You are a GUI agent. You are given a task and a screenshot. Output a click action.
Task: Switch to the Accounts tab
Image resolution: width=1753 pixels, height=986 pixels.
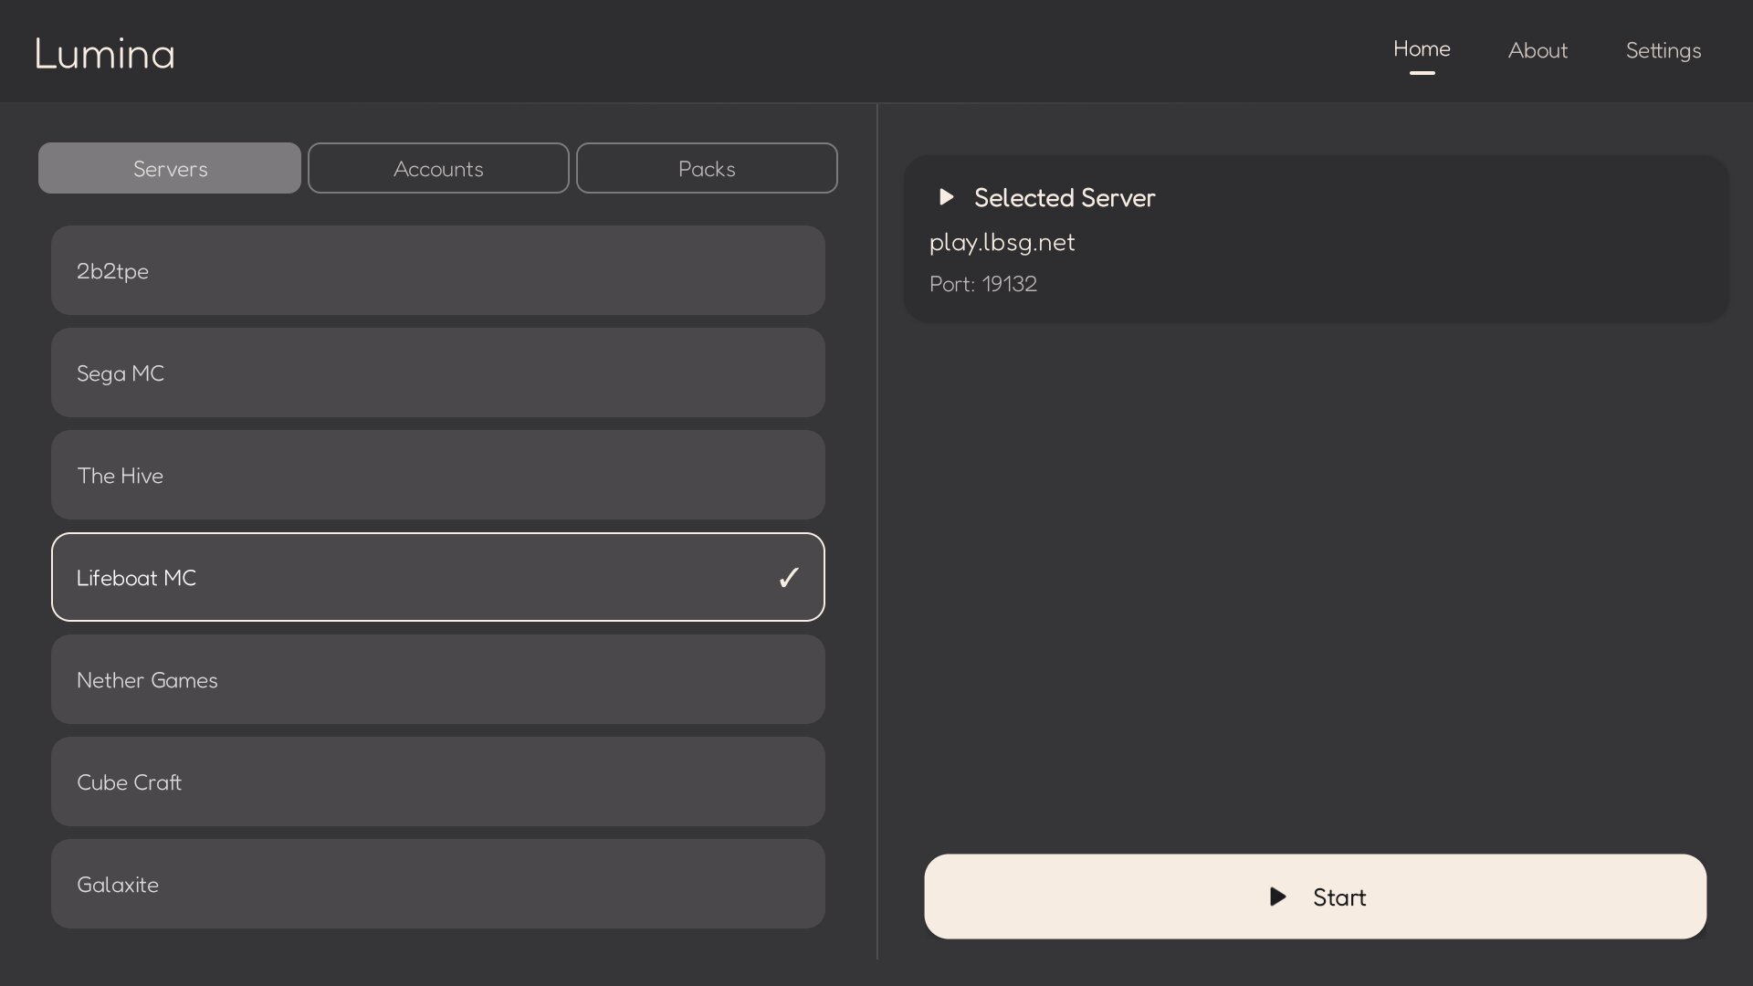(438, 169)
